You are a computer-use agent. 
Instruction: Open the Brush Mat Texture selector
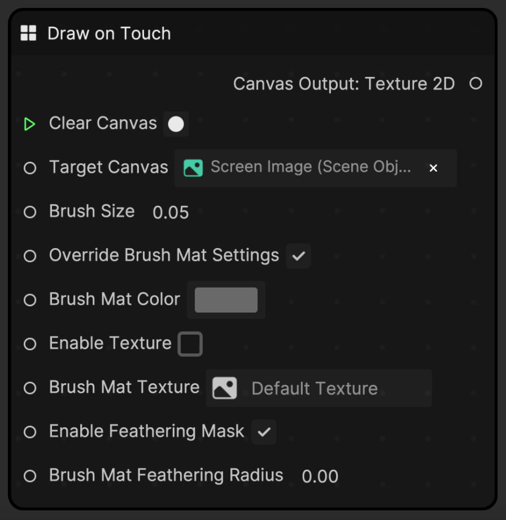[319, 388]
